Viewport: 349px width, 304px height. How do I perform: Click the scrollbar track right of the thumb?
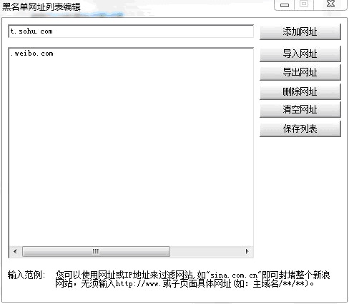pyautogui.click(x=205, y=251)
